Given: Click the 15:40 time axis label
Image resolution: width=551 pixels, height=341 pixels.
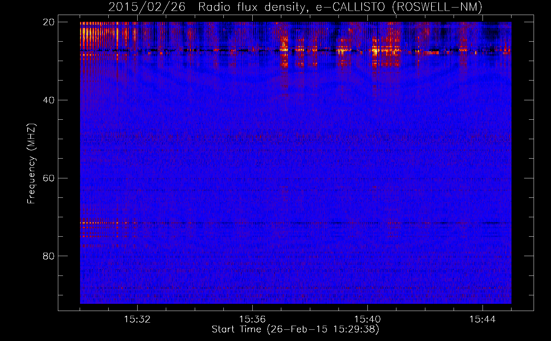Looking at the screenshot, I should click(367, 320).
